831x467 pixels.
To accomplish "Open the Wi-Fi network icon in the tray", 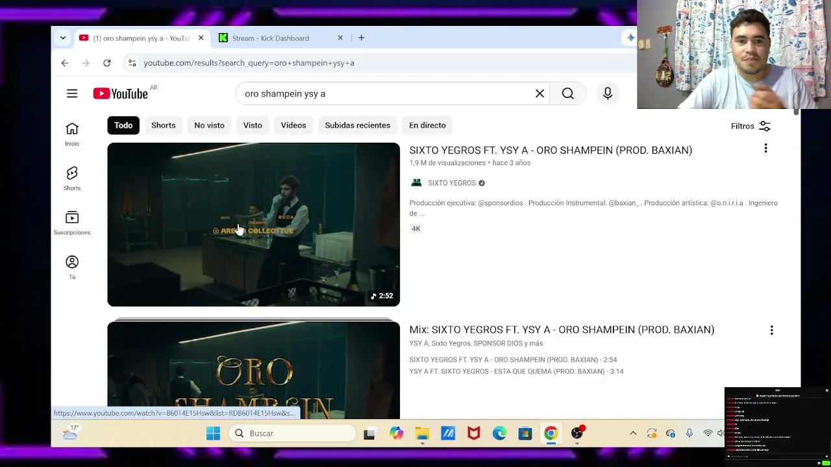I will click(708, 433).
